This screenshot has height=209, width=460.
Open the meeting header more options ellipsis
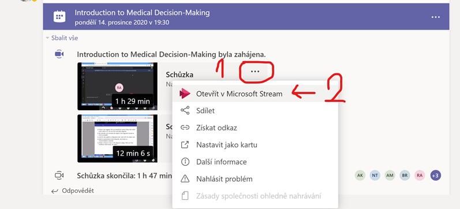436,17
